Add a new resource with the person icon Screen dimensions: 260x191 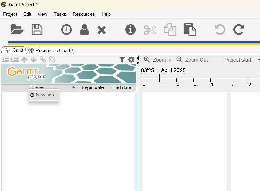tap(84, 29)
